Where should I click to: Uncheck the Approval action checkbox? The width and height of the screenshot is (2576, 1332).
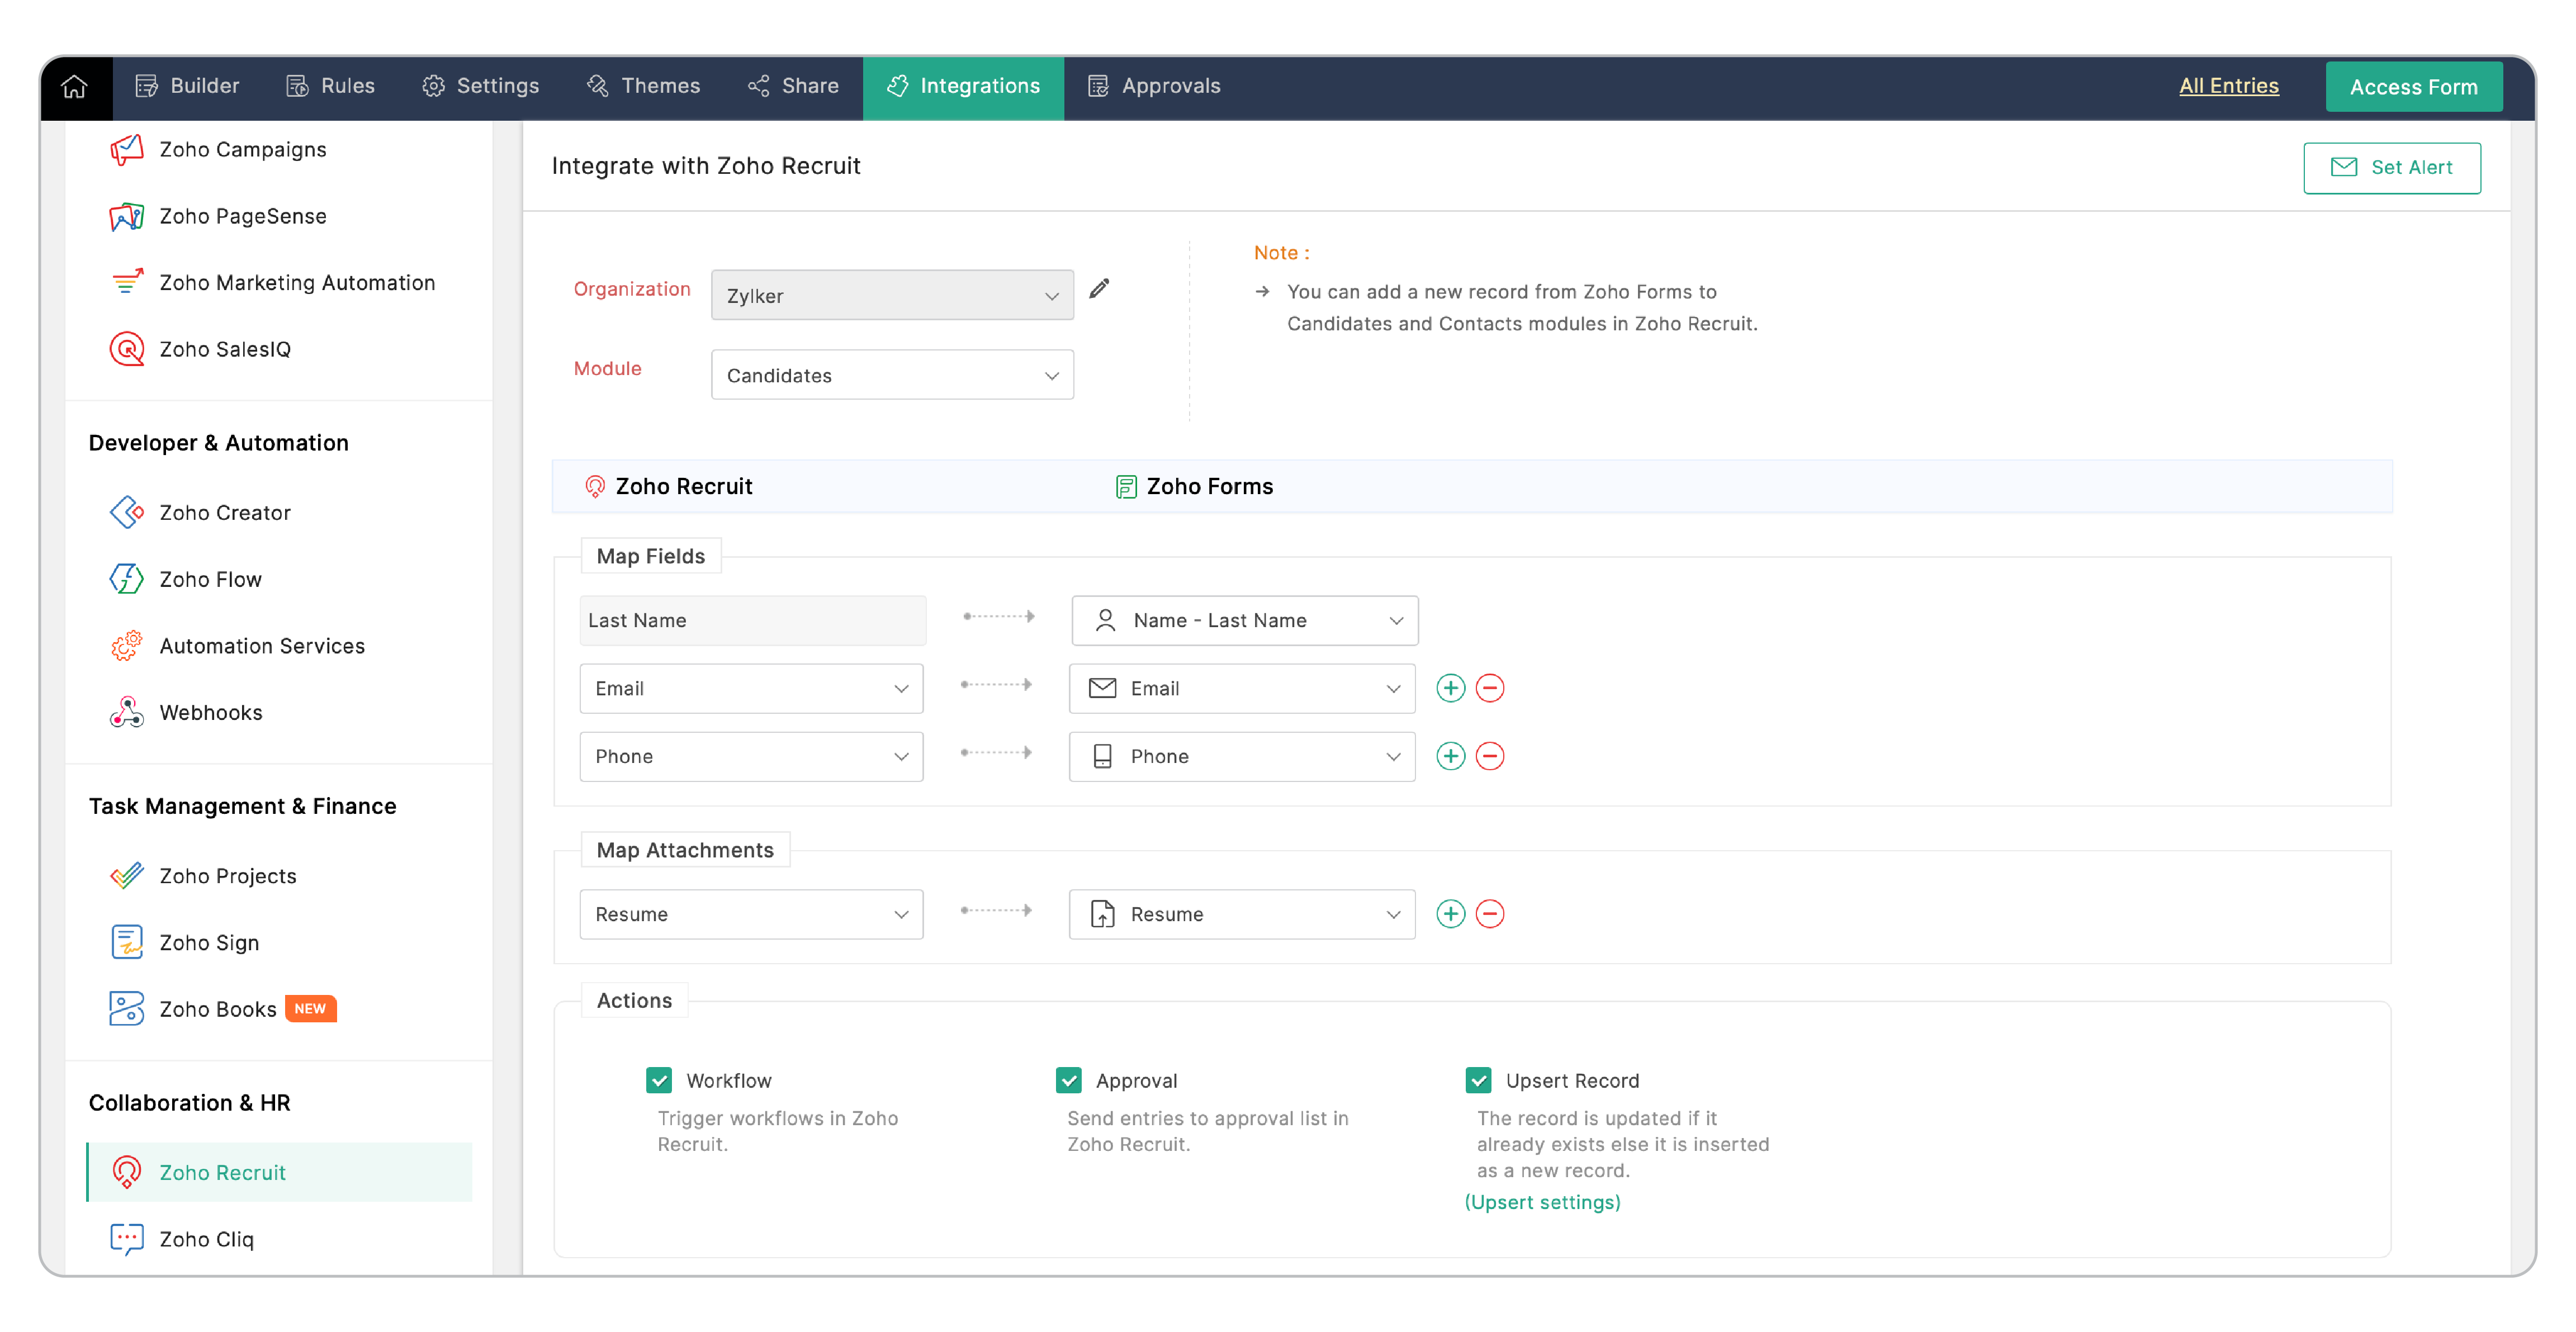pyautogui.click(x=1069, y=1080)
